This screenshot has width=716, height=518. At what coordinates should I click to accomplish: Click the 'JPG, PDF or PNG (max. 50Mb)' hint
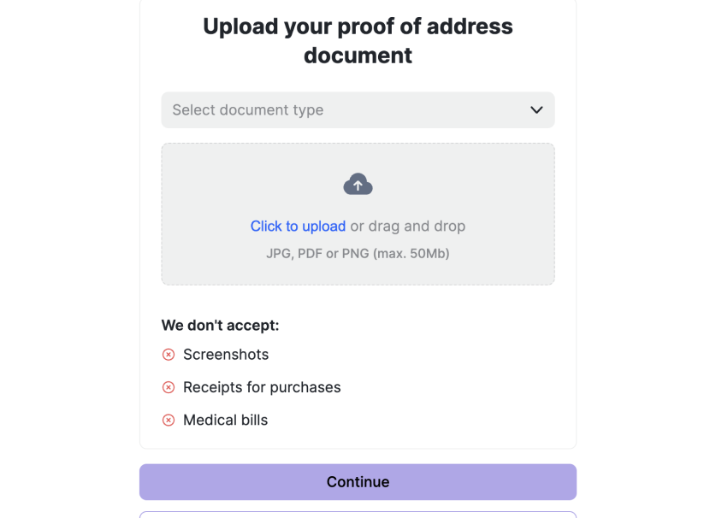point(358,253)
